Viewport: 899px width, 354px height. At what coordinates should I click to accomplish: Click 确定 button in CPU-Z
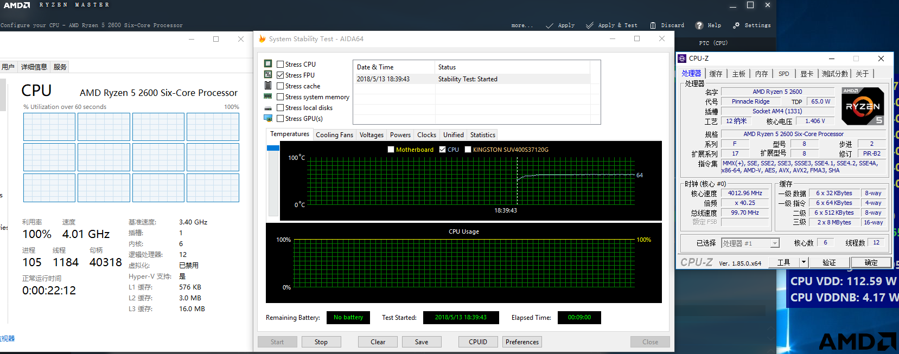tap(871, 262)
